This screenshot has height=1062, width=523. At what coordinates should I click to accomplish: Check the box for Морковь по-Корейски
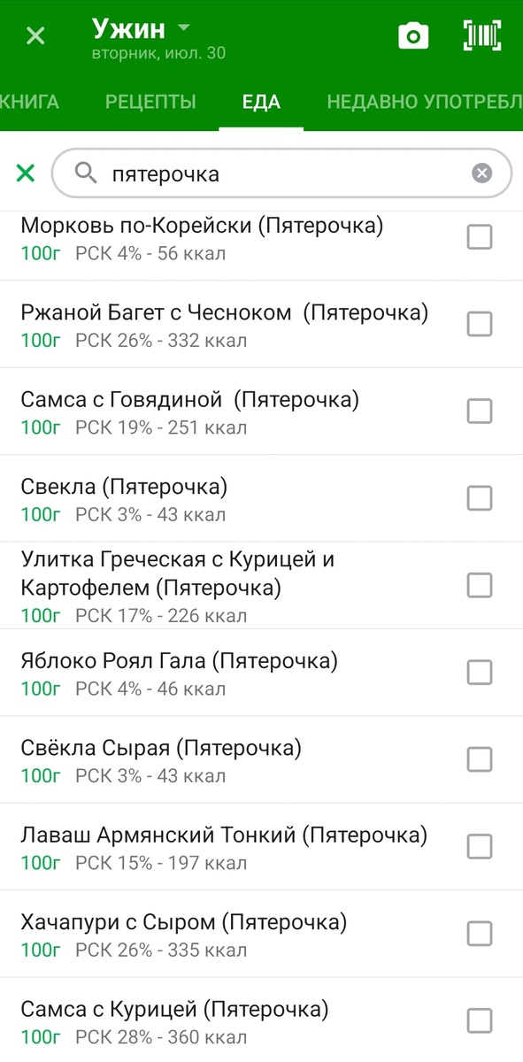click(x=479, y=236)
